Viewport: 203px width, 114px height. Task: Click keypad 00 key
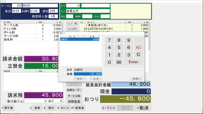point(119,62)
